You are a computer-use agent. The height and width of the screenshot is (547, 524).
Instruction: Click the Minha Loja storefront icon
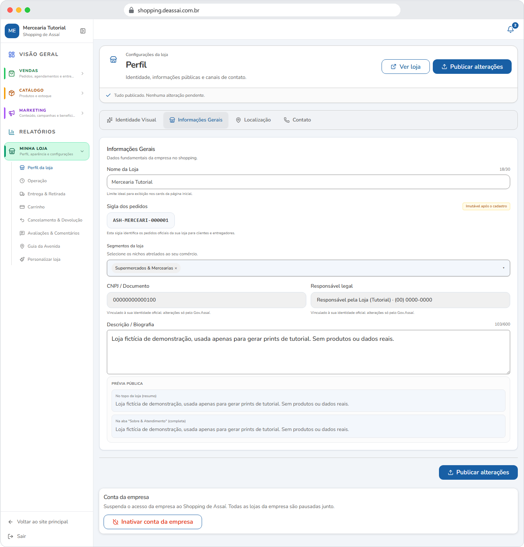(12, 151)
